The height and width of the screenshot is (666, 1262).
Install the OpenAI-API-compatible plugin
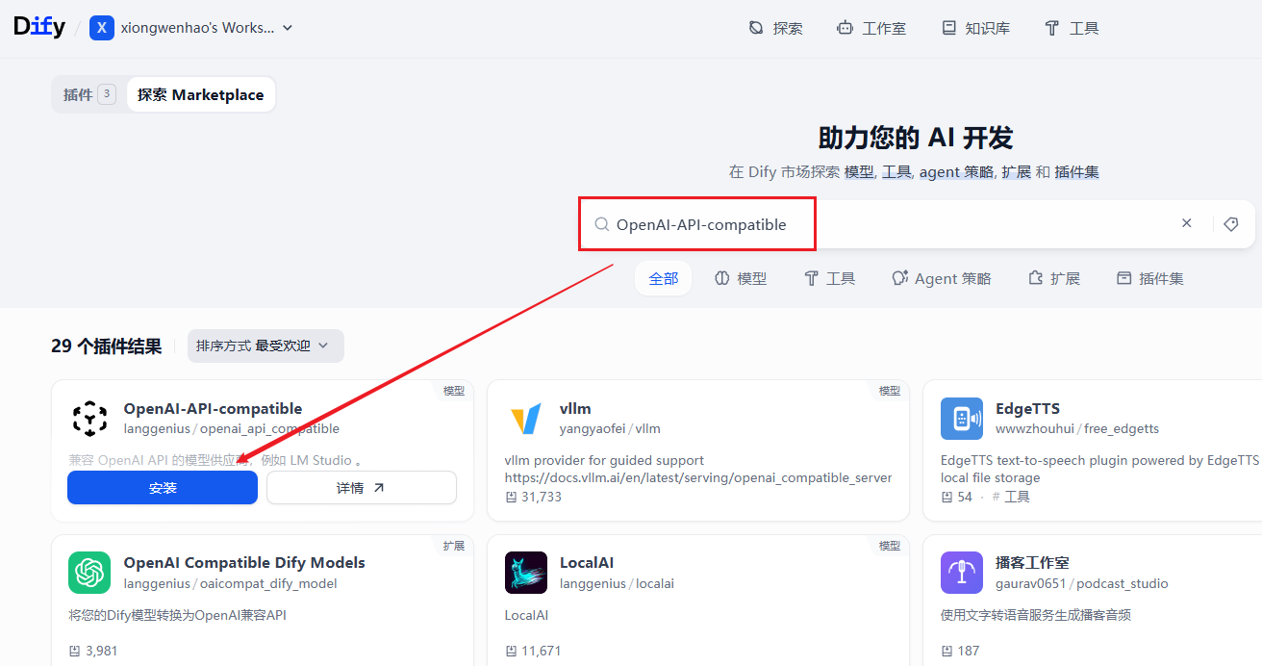pos(163,488)
